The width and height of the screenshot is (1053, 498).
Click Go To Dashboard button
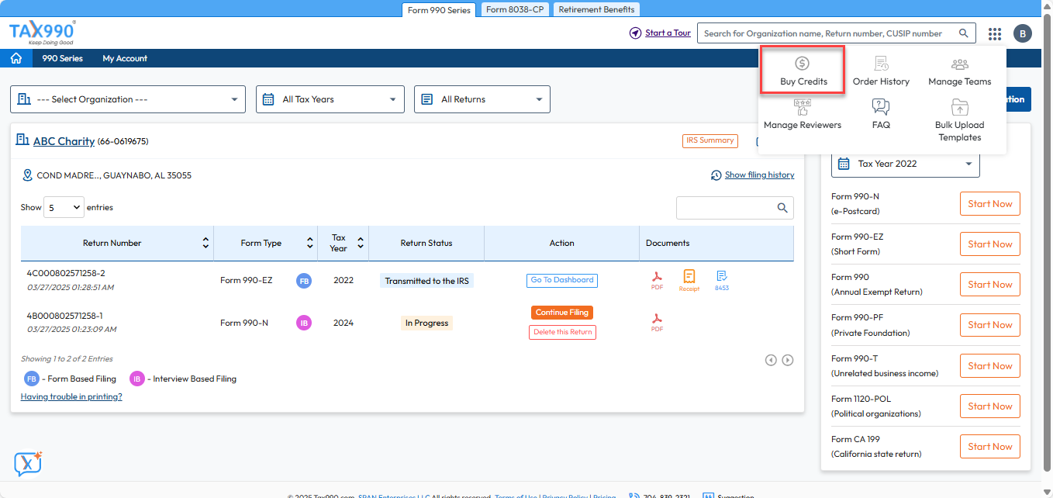(562, 280)
